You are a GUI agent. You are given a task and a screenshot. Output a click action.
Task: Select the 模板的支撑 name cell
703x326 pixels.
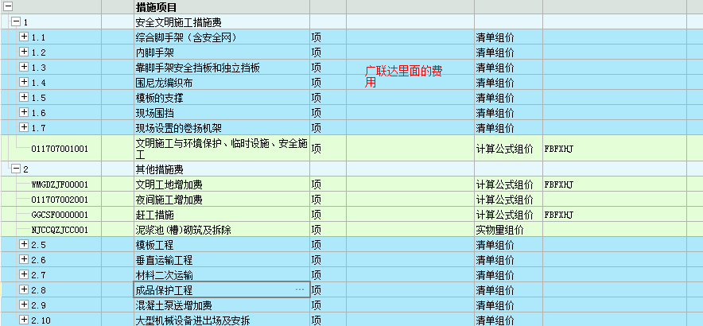(x=222, y=98)
